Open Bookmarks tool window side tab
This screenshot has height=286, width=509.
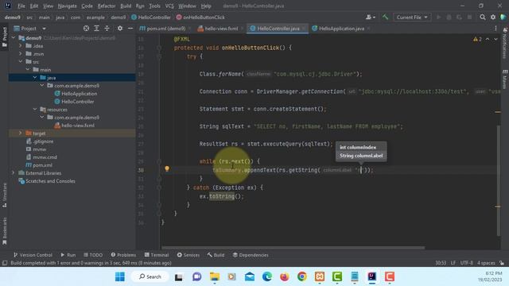5,231
